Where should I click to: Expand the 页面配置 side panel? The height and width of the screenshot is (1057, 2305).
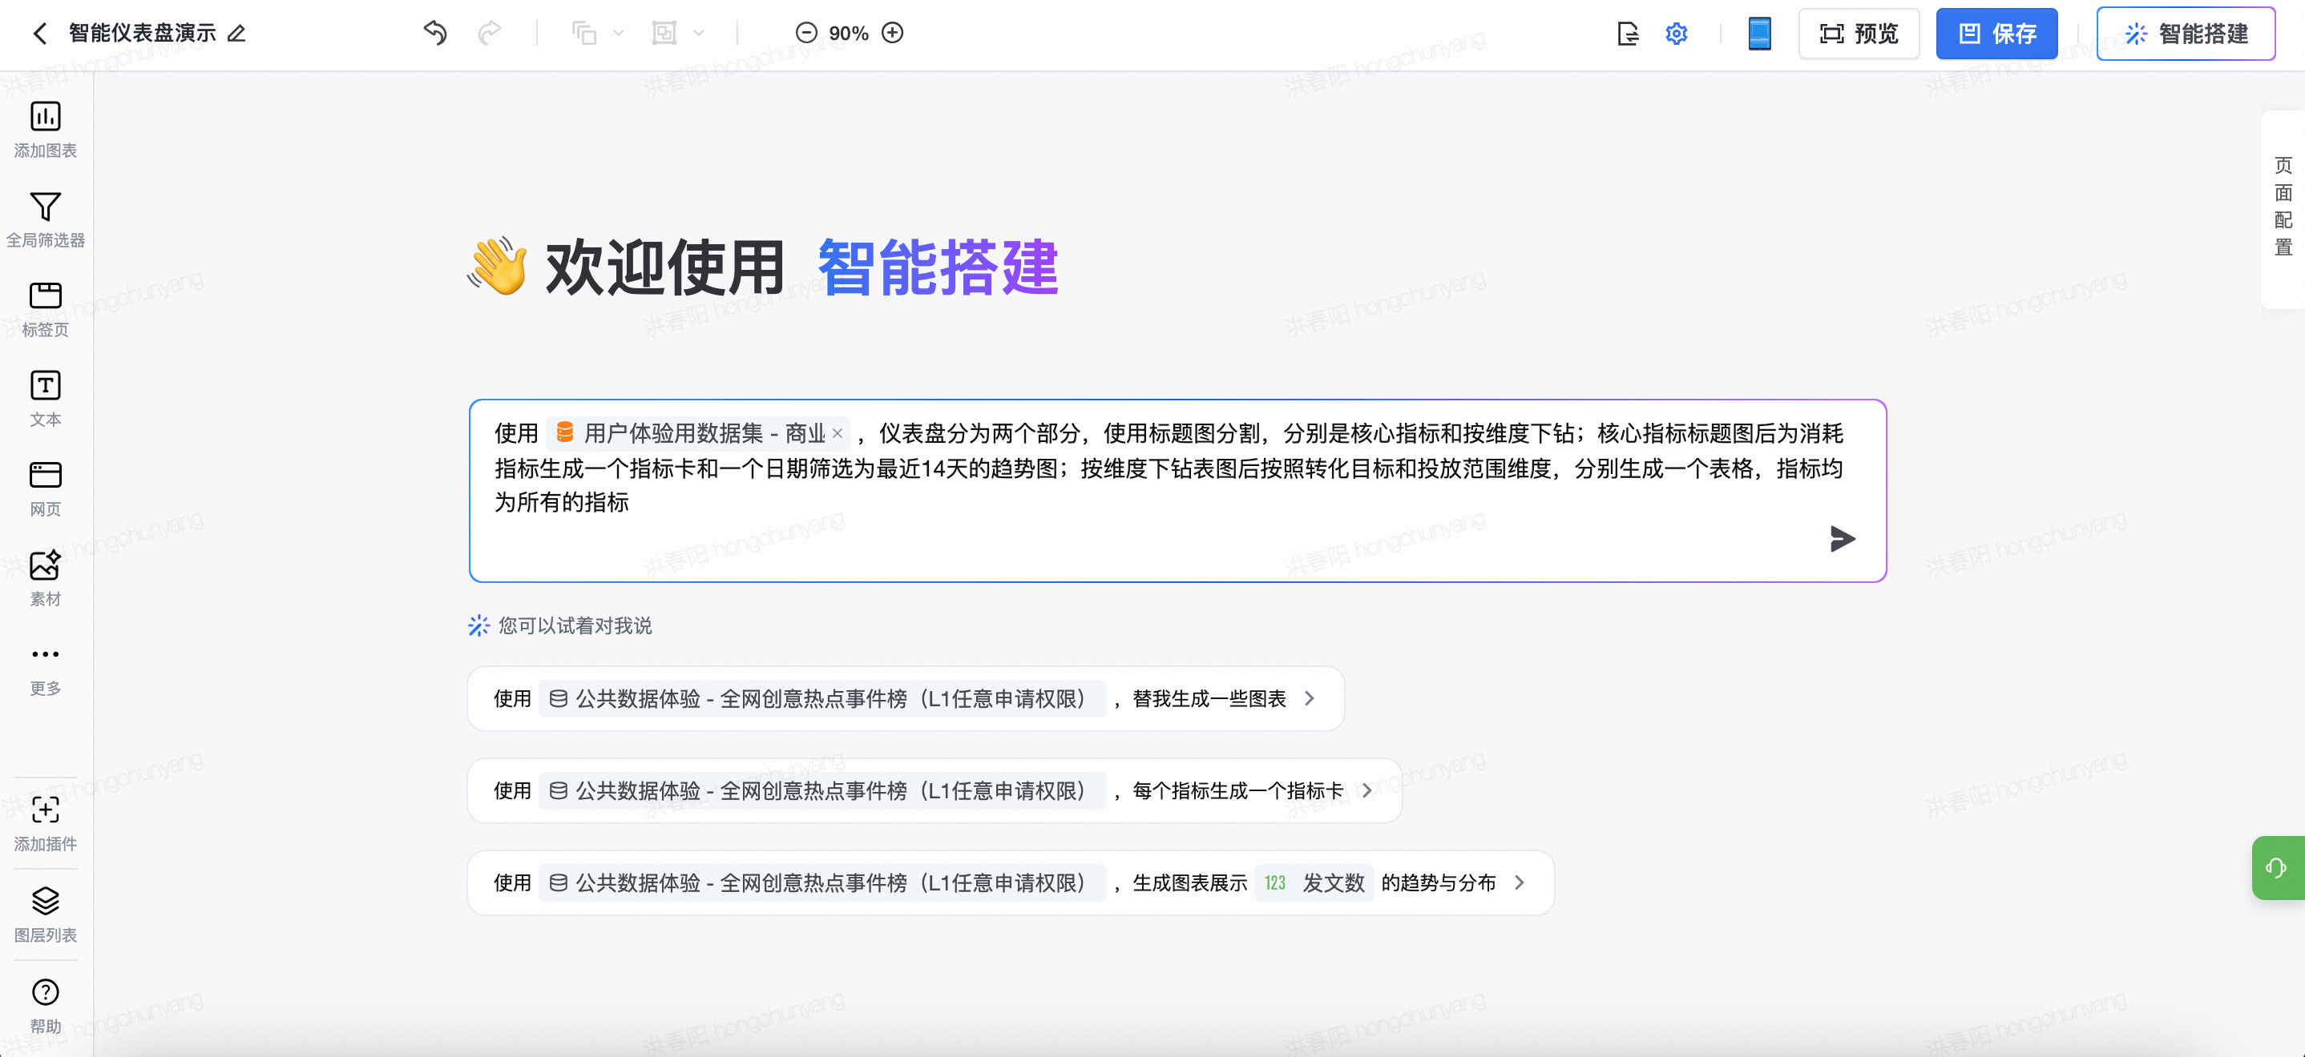(x=2283, y=207)
